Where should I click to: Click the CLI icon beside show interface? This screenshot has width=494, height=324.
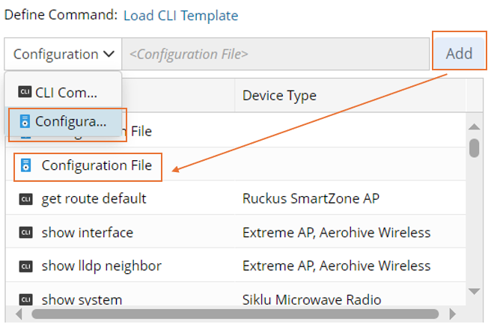click(26, 233)
